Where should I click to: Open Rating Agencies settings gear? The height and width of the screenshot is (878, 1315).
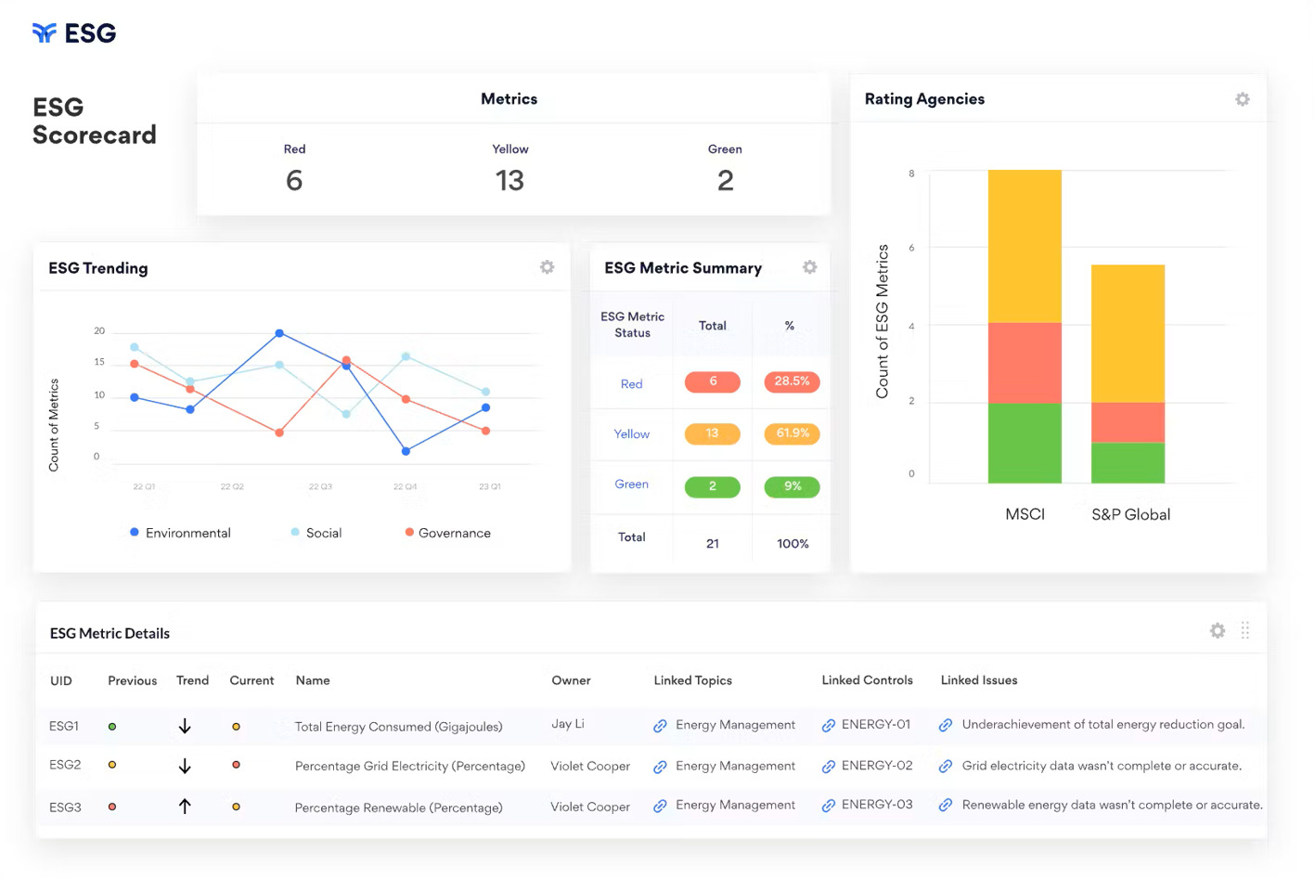click(x=1242, y=99)
